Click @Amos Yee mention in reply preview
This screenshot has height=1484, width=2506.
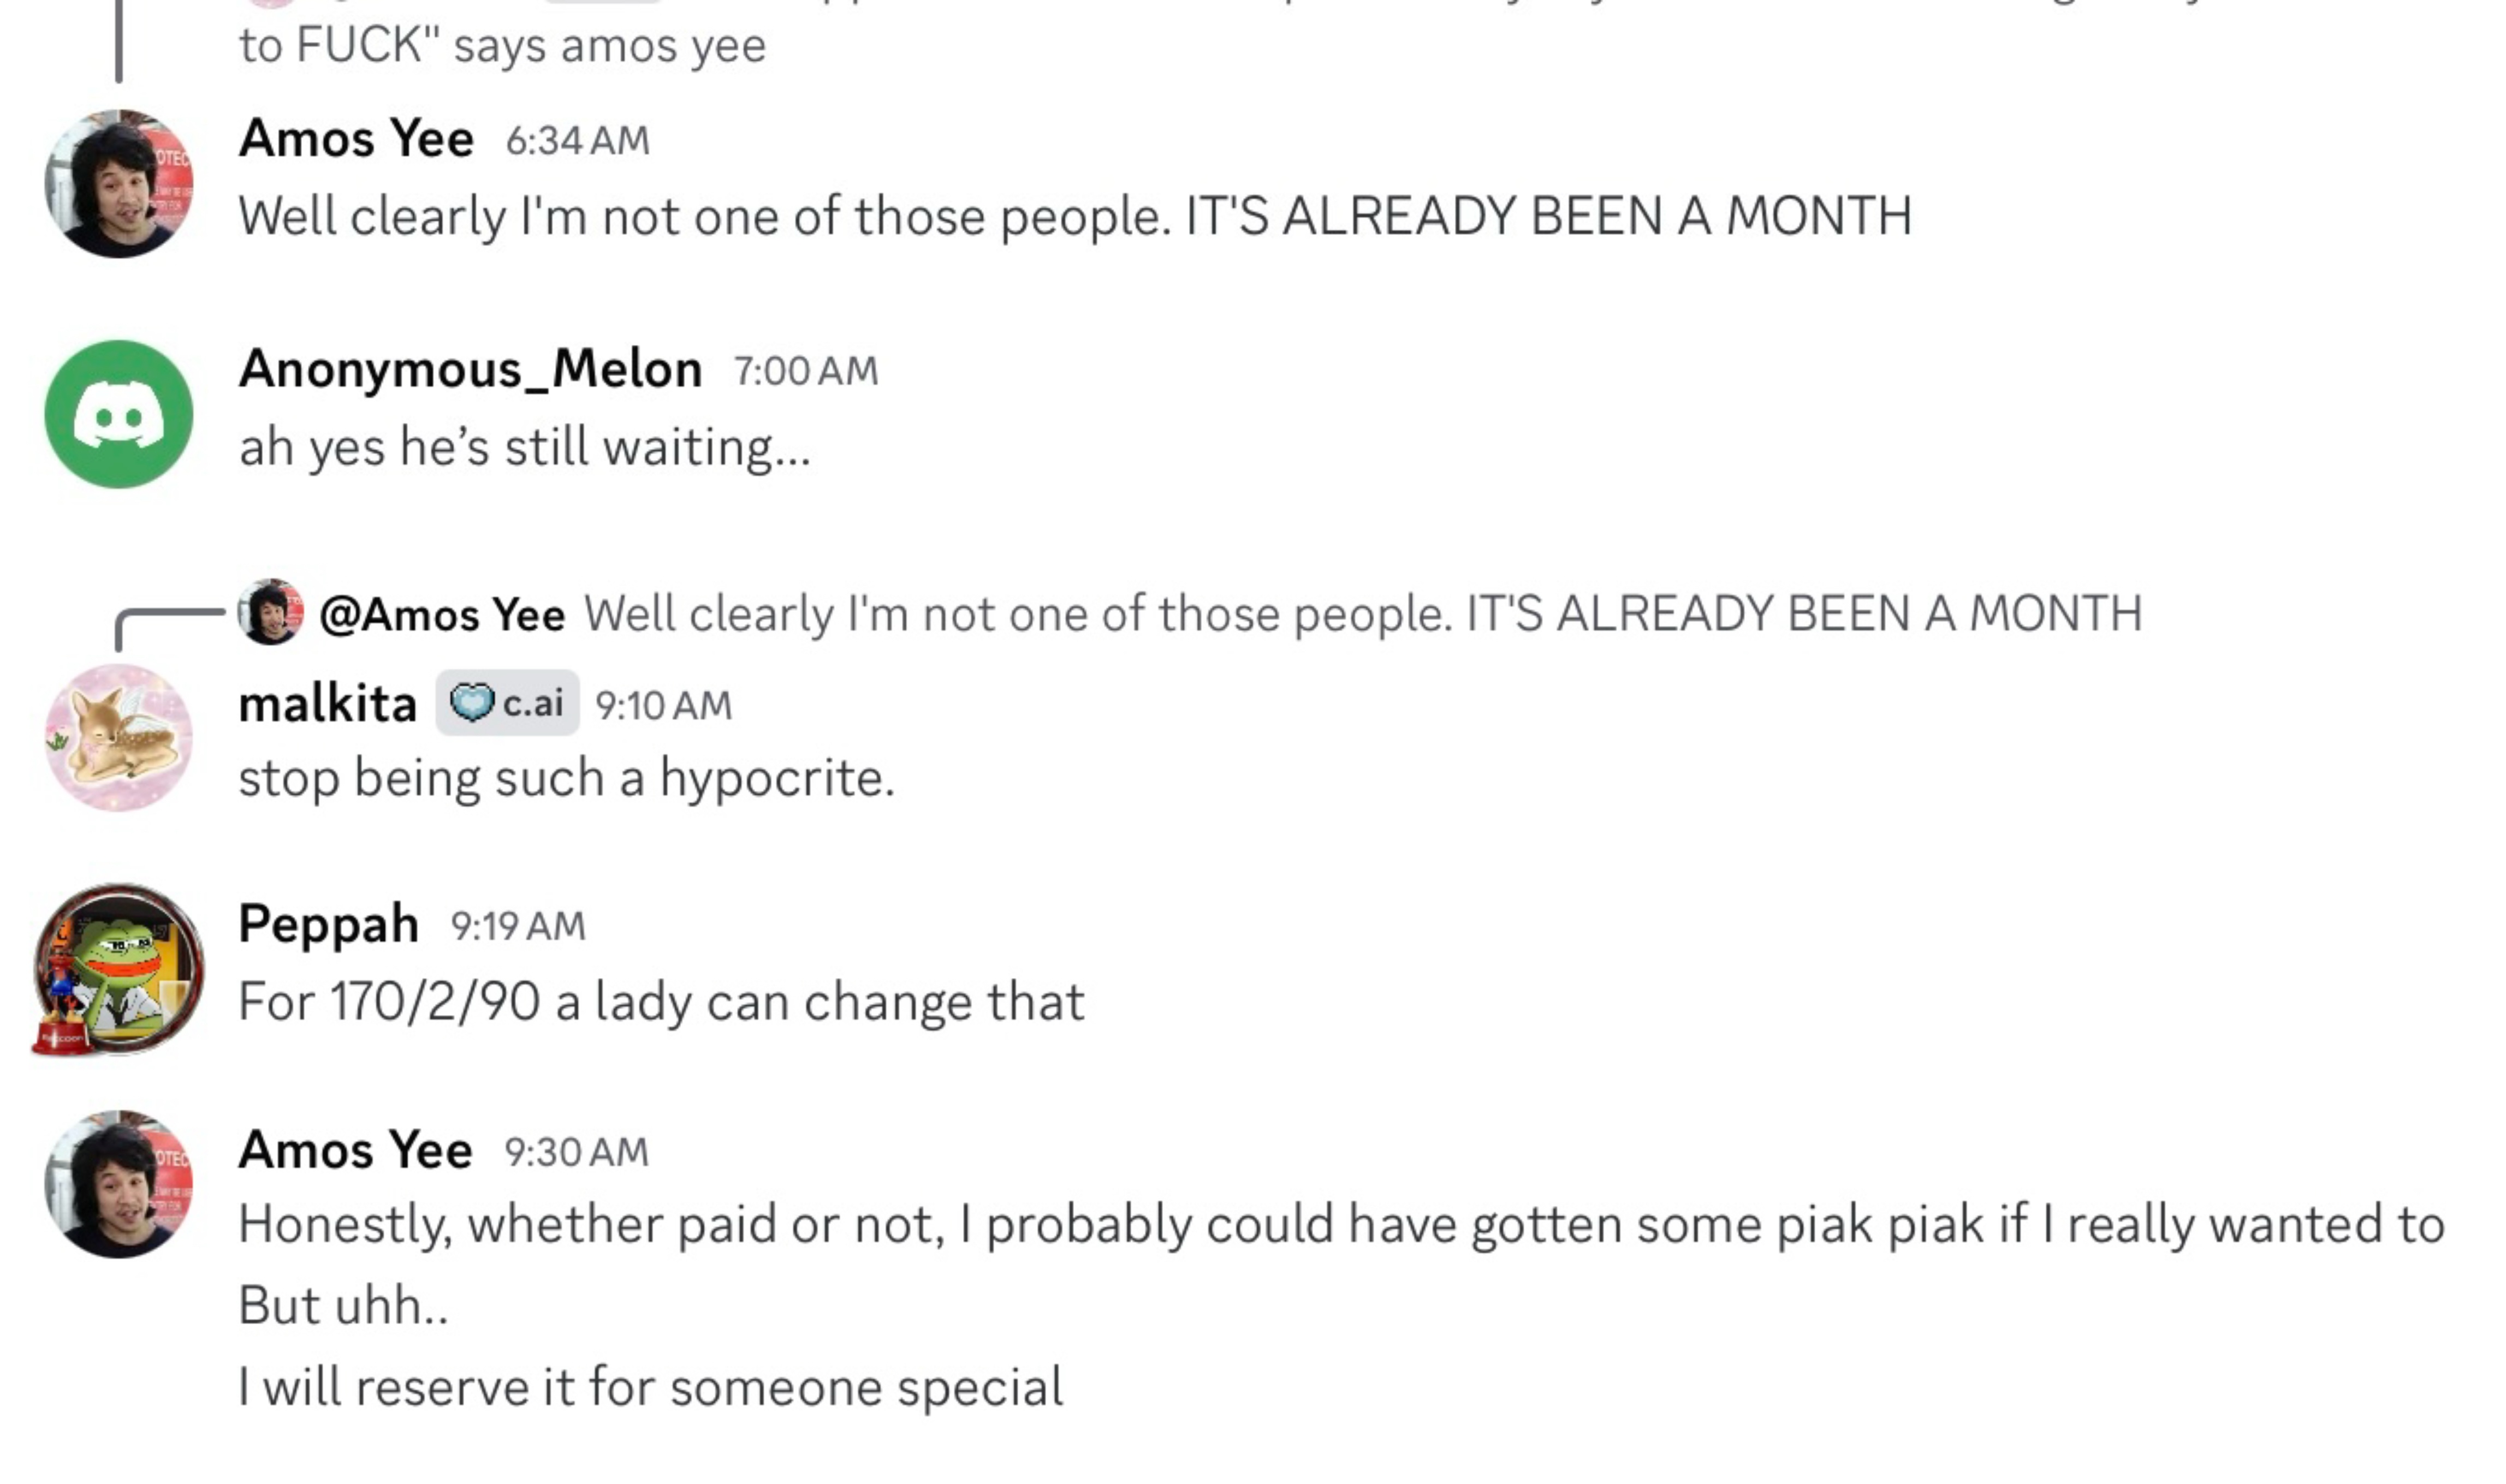click(x=442, y=614)
